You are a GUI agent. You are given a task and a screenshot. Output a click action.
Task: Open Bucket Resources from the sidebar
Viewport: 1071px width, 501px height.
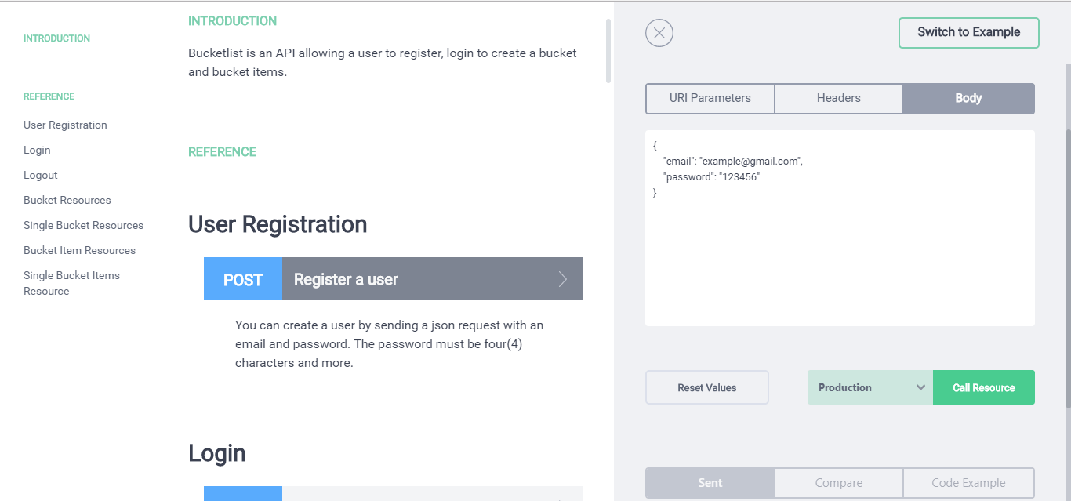tap(67, 199)
